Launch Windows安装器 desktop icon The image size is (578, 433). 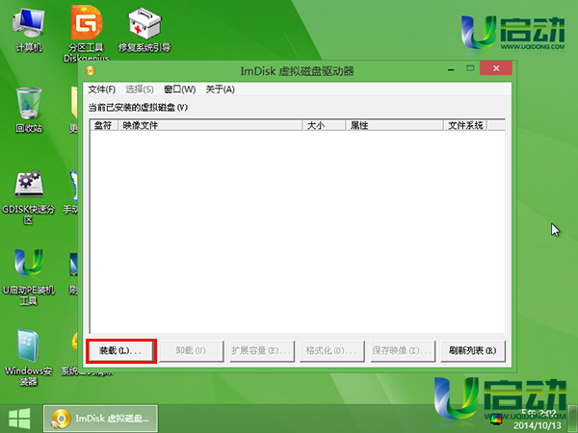[x=28, y=357]
